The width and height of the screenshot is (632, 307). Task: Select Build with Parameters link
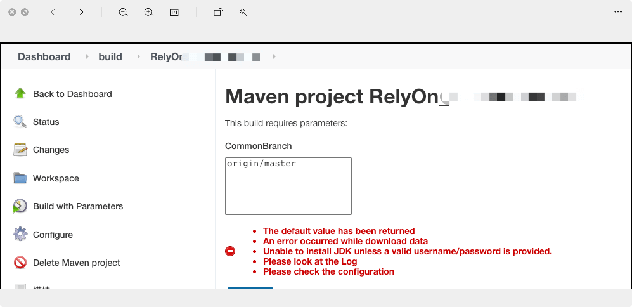coord(78,206)
